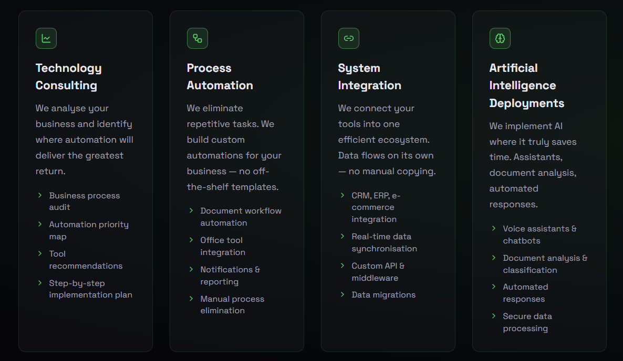Screen dimensions: 623x361
Task: Click the chevron beside Data migrations
Action: click(342, 294)
